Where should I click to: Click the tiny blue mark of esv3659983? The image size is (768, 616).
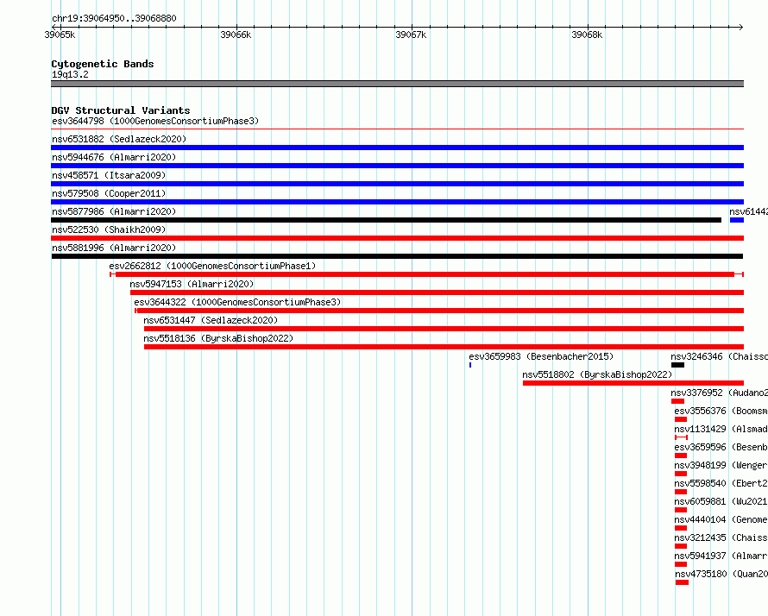point(470,365)
